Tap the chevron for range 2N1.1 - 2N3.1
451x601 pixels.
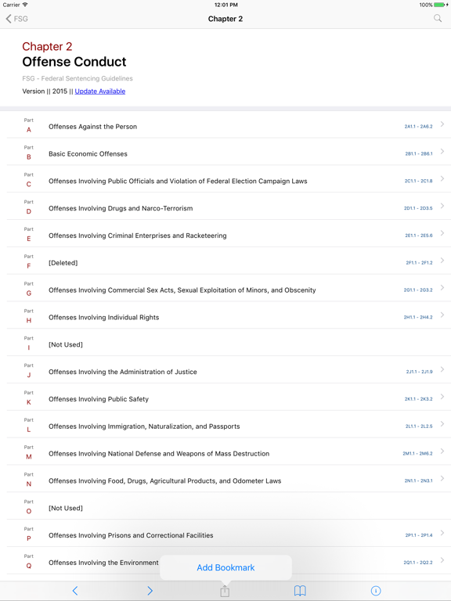pos(442,477)
